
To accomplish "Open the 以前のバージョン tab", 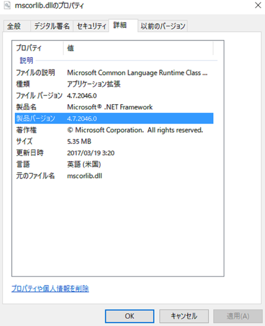I will coord(163,26).
